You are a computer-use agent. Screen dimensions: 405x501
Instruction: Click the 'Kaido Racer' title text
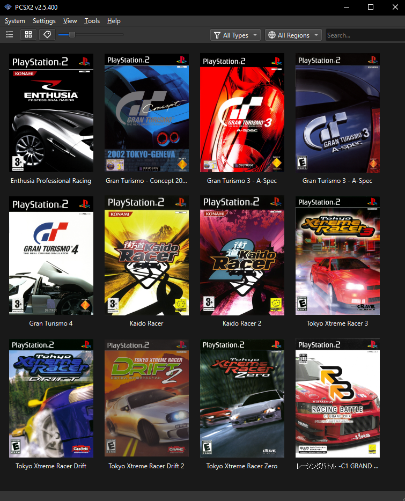click(x=146, y=323)
